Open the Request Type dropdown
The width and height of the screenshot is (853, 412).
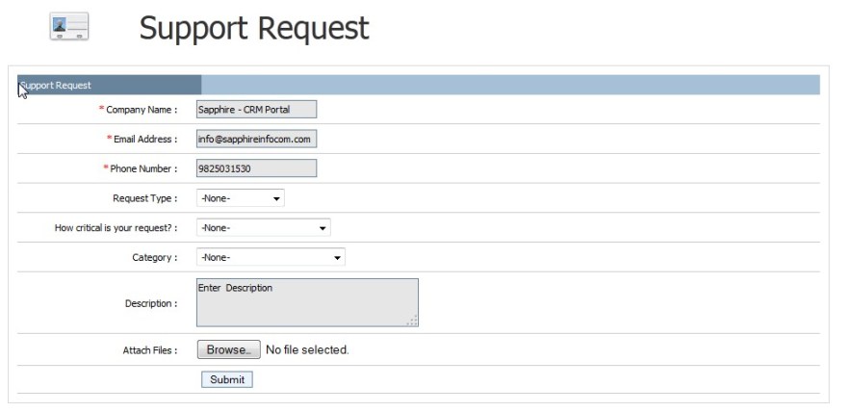(240, 198)
